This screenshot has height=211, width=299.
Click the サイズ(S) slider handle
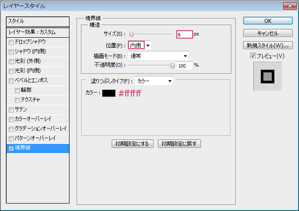tap(131, 34)
